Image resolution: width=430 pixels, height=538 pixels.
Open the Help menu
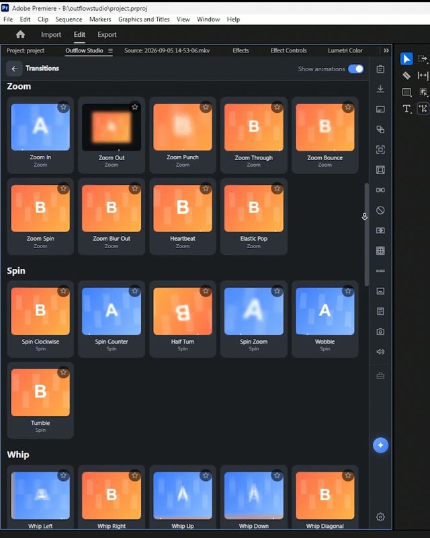[233, 20]
